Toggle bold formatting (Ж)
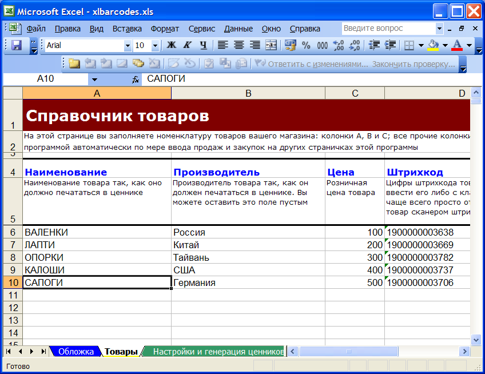The height and width of the screenshot is (374, 485). coord(171,45)
